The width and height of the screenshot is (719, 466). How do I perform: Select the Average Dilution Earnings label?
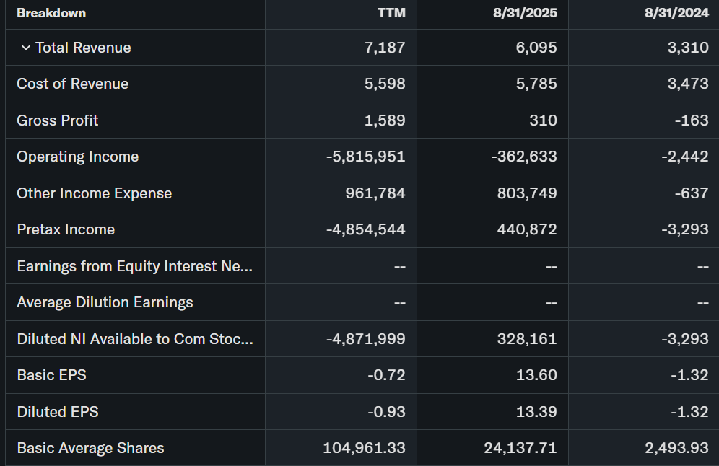pos(105,302)
